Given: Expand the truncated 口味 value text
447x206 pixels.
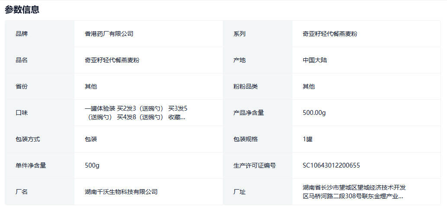Looking at the screenshot, I should [136, 113].
